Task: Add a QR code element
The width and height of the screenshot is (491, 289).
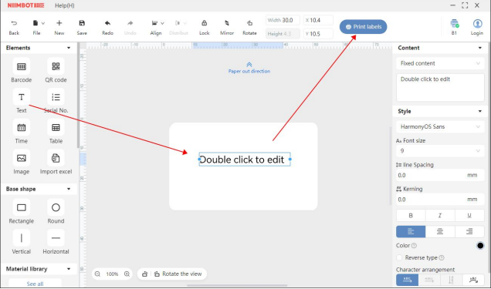Action: [x=56, y=66]
